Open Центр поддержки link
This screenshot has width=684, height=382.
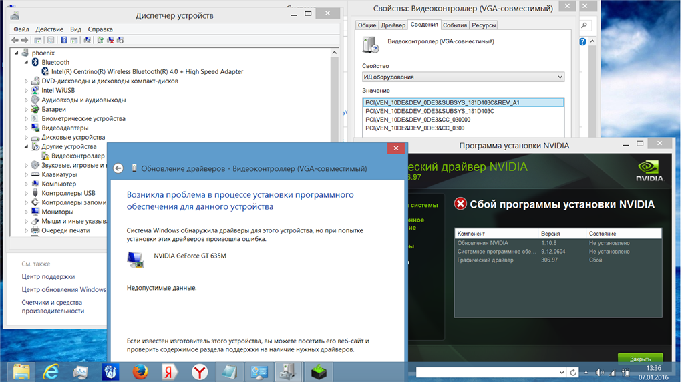tap(48, 277)
